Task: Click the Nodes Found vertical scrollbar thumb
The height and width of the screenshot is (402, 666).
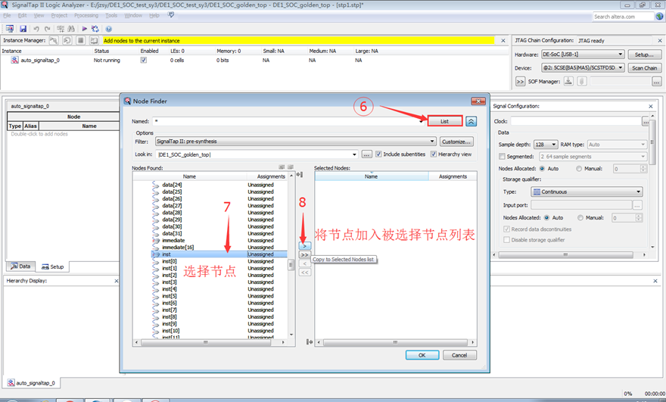Action: pos(291,265)
